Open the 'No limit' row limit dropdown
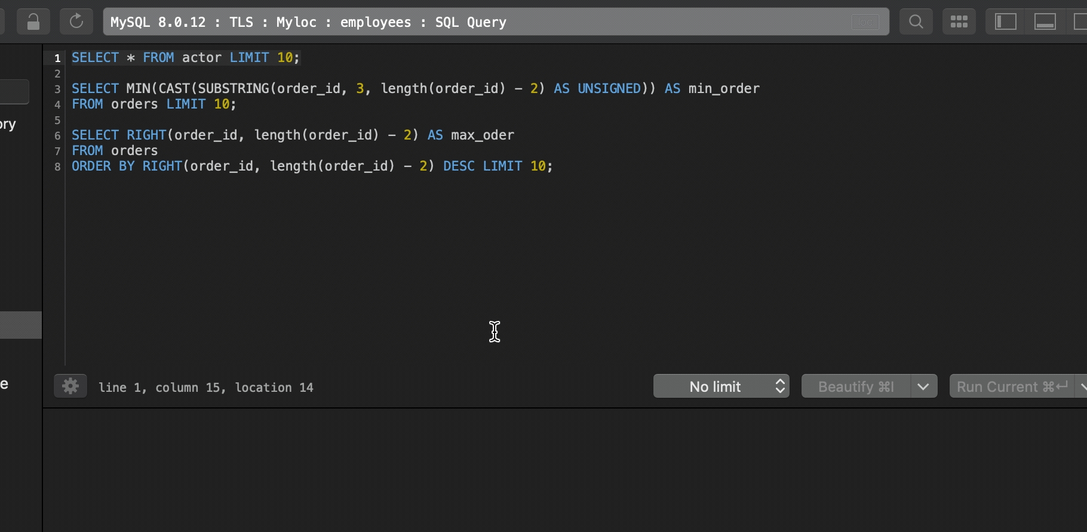This screenshot has width=1087, height=532. pyautogui.click(x=721, y=386)
